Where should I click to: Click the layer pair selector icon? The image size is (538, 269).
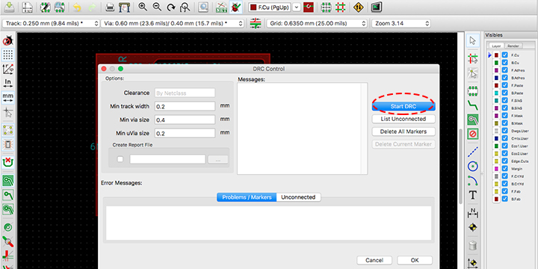[309, 7]
